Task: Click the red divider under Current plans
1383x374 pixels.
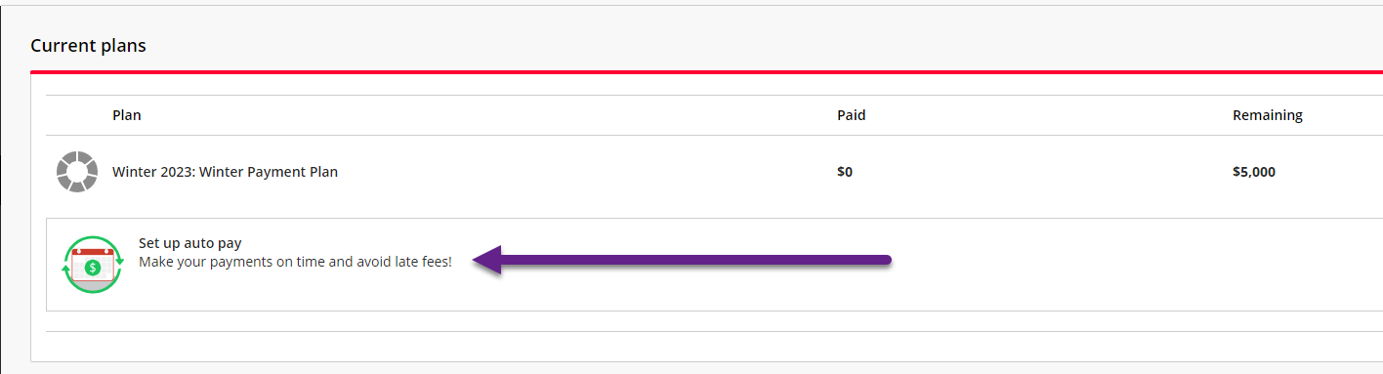Action: (x=706, y=72)
